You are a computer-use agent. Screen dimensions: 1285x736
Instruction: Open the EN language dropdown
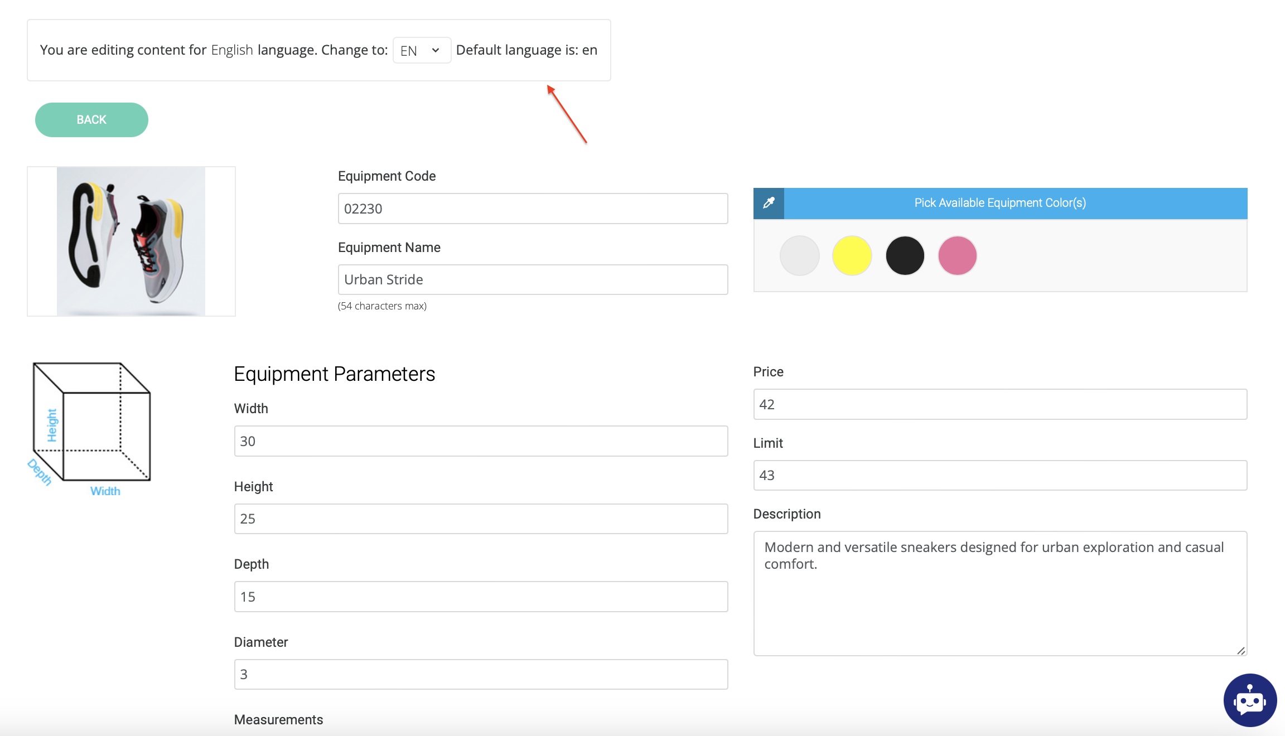click(x=421, y=51)
